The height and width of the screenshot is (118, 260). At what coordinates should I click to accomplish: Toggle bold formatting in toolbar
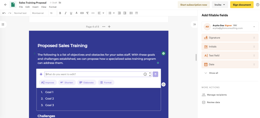click(x=60, y=13)
